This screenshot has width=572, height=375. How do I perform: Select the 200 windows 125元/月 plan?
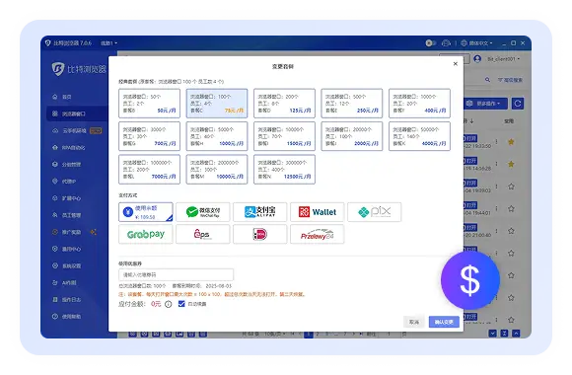(285, 104)
